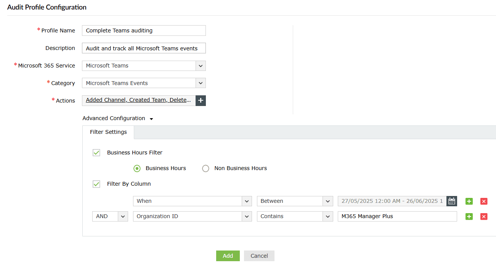This screenshot has height=265, width=496.
Task: Expand the Category dropdown
Action: [201, 83]
